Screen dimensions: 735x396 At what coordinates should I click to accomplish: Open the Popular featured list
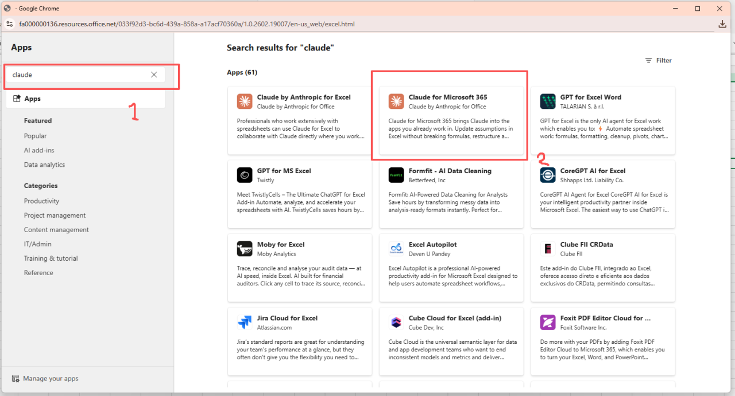tap(36, 136)
